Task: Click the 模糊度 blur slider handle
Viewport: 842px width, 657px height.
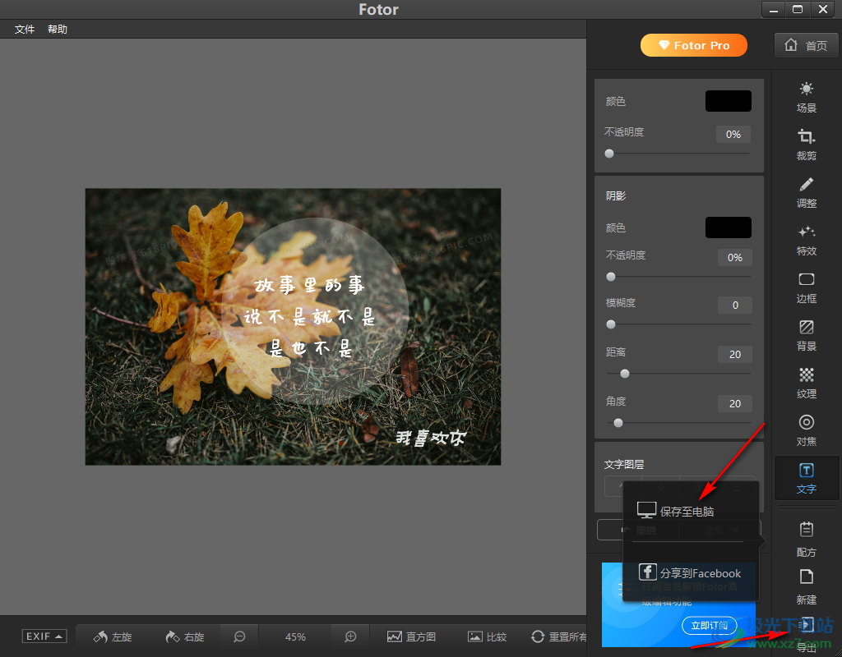Action: pyautogui.click(x=611, y=324)
